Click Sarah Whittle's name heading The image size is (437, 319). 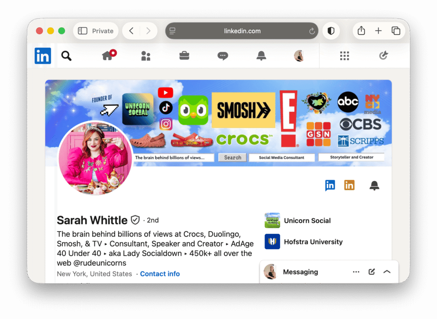coord(92,220)
